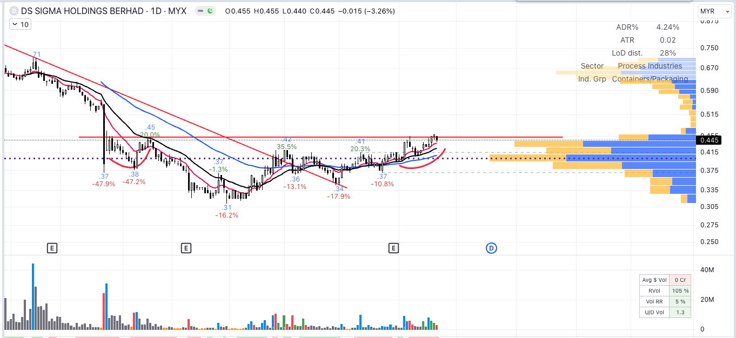Click the high value H0.455
This screenshot has width=736, height=338.
point(266,11)
